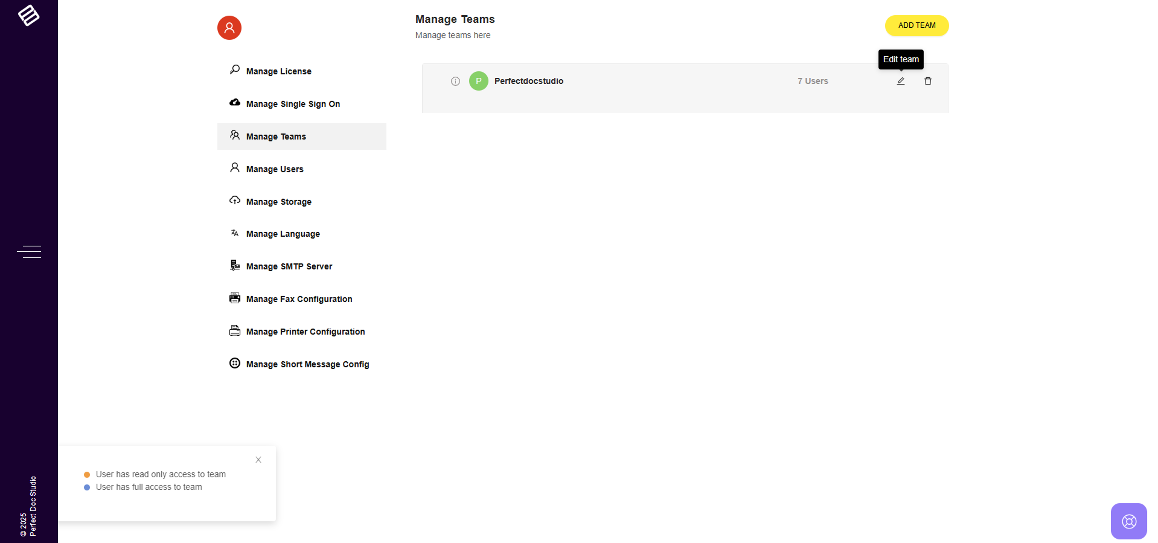Open Manage Fax Configuration
1158x543 pixels.
pyautogui.click(x=299, y=299)
